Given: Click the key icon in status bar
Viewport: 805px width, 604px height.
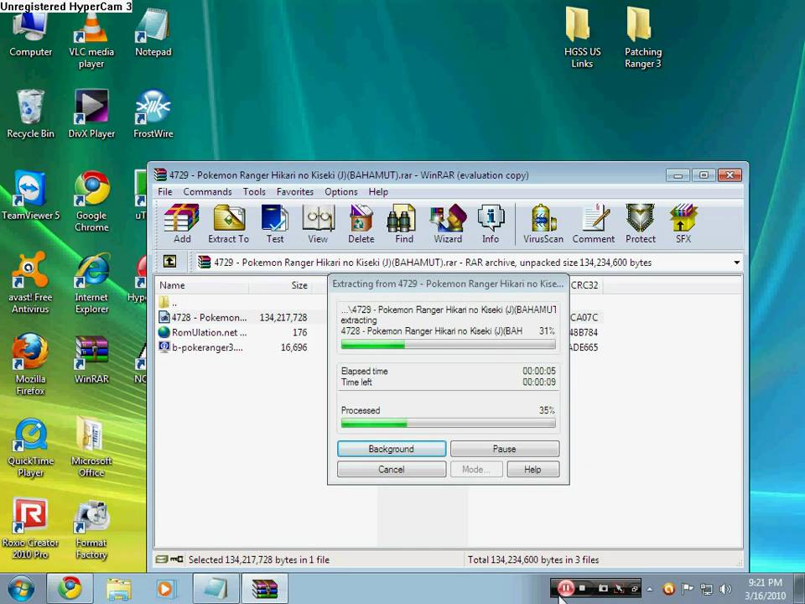Looking at the screenshot, I should point(177,560).
